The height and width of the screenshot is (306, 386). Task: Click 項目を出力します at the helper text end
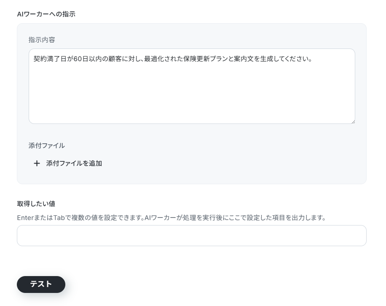(x=299, y=218)
